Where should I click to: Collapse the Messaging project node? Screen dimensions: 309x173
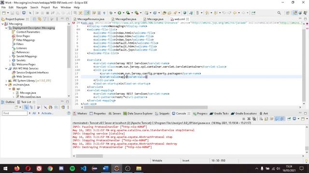pos(2,24)
